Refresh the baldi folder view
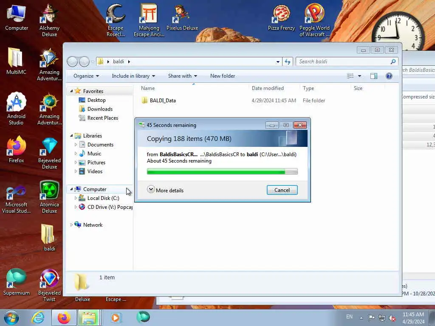The width and height of the screenshot is (435, 326). (288, 62)
